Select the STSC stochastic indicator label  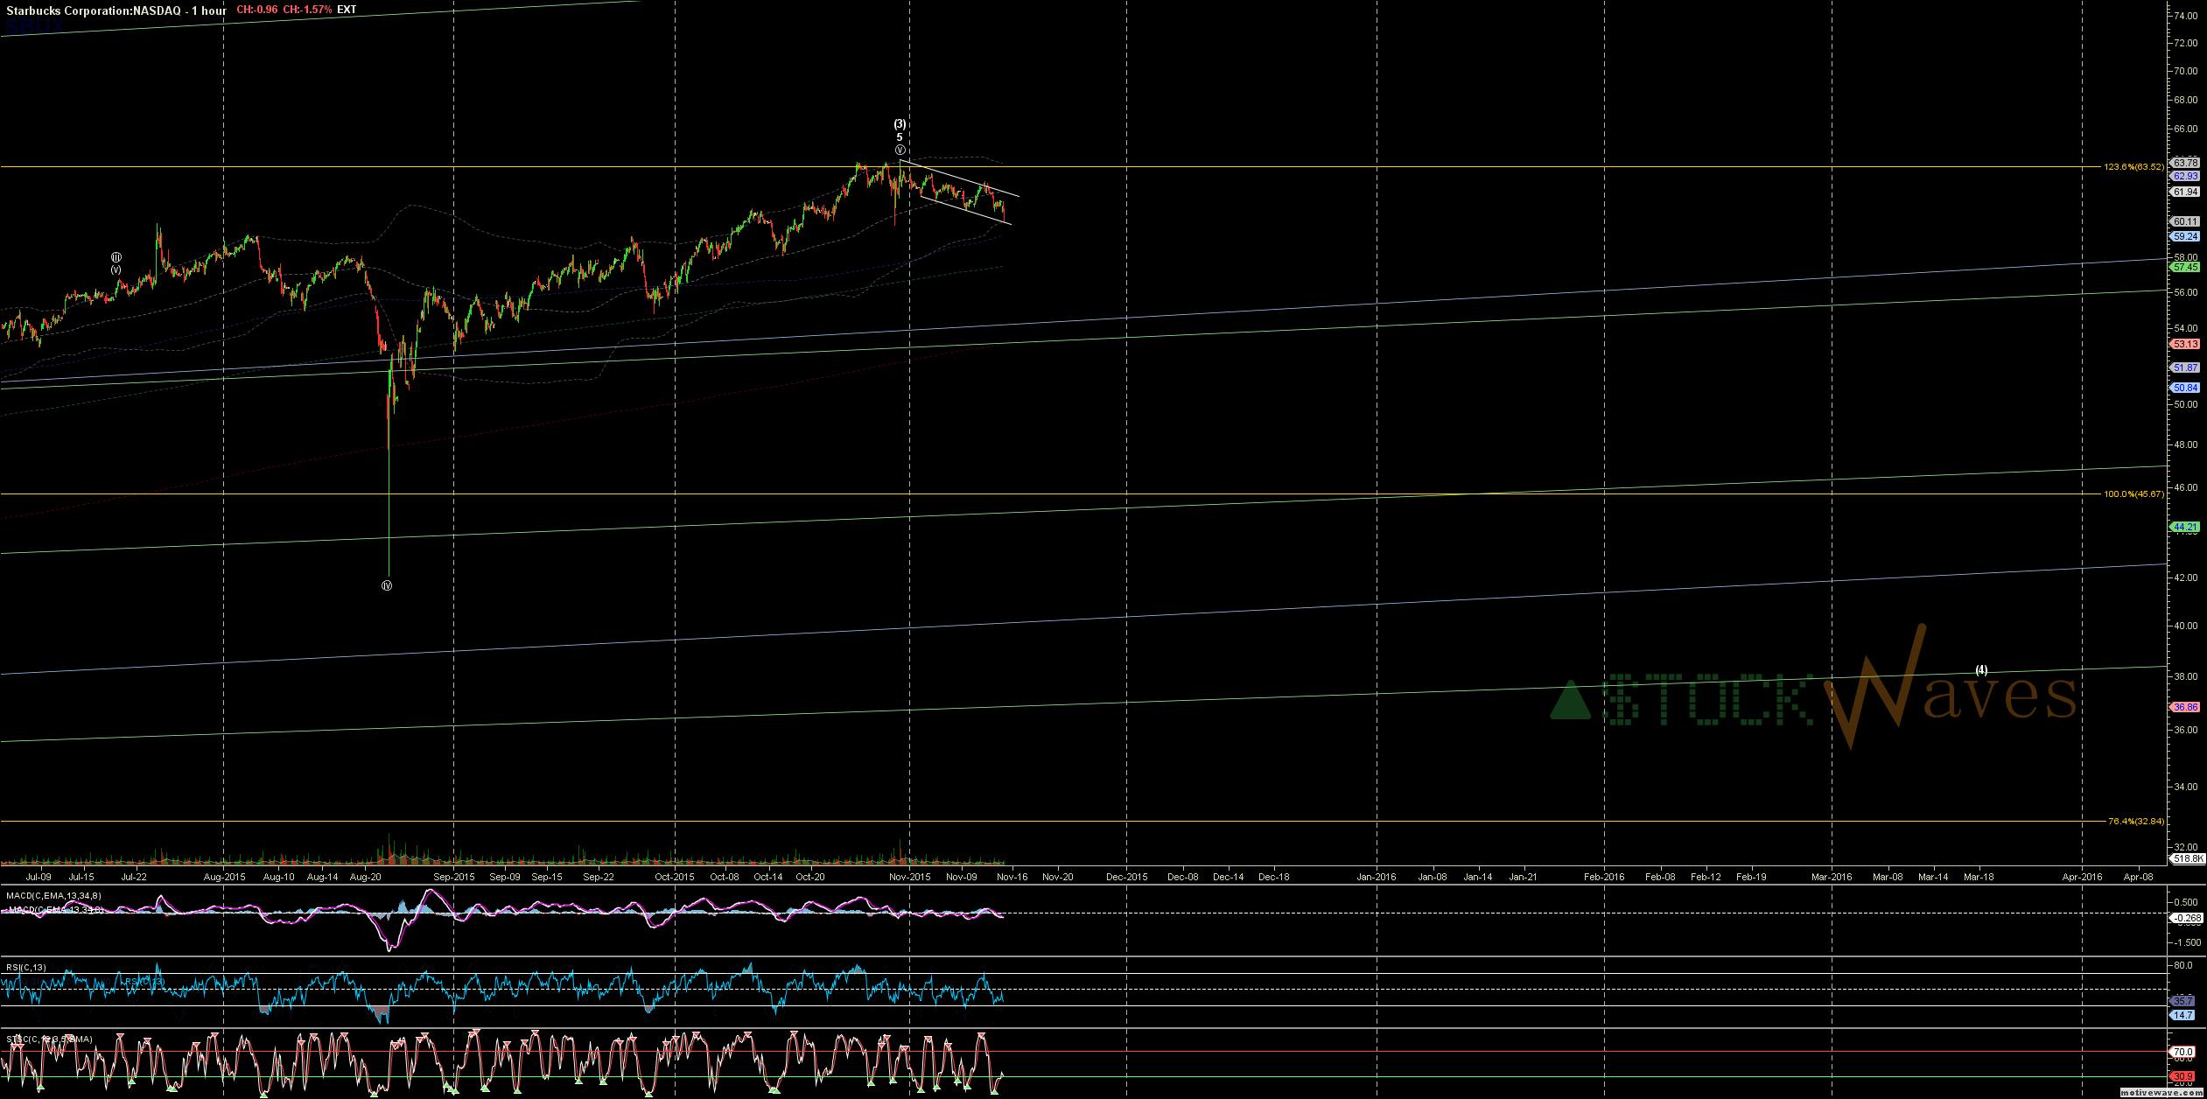tap(49, 1039)
